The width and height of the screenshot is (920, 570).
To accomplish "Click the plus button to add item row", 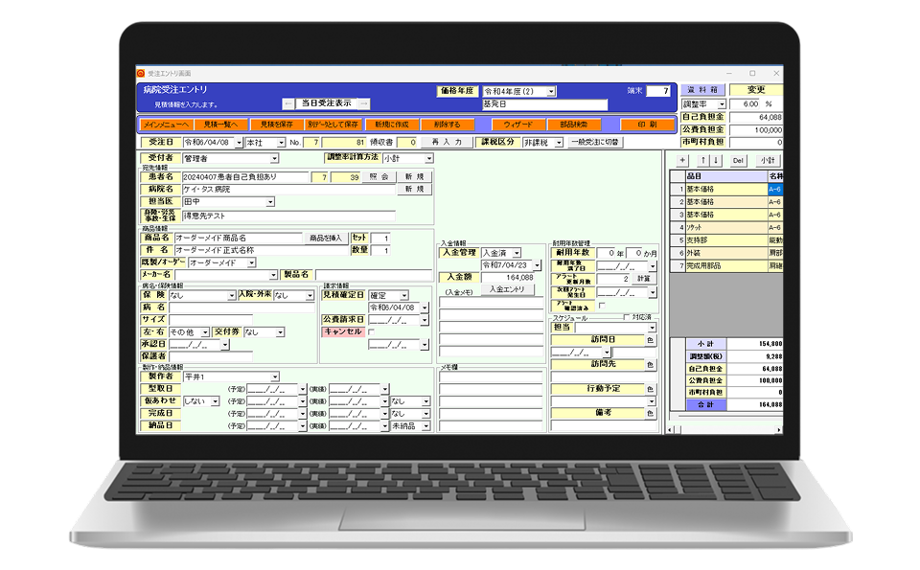I will [x=681, y=160].
